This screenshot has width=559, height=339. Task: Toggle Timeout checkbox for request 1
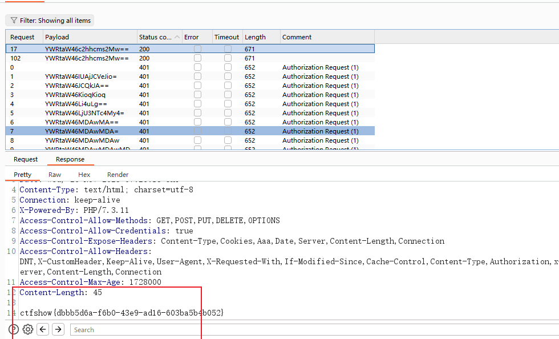click(x=228, y=76)
